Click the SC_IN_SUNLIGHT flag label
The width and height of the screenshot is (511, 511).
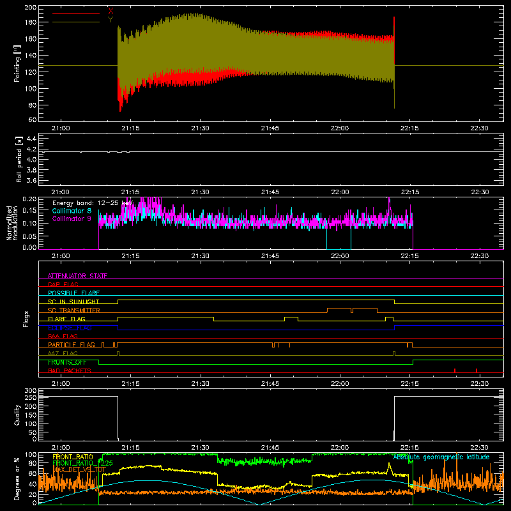coord(73,301)
